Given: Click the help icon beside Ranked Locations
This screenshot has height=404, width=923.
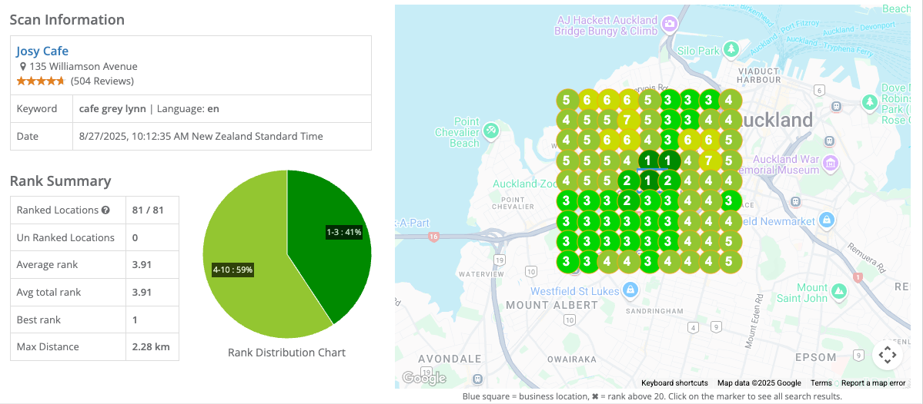Looking at the screenshot, I should (x=105, y=210).
